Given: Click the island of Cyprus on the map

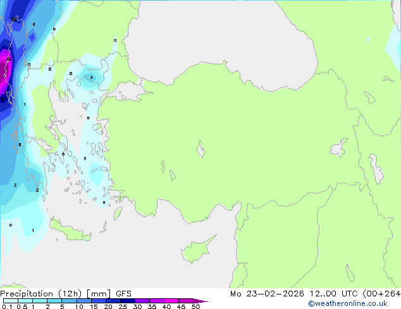Looking at the screenshot, I should tap(197, 250).
